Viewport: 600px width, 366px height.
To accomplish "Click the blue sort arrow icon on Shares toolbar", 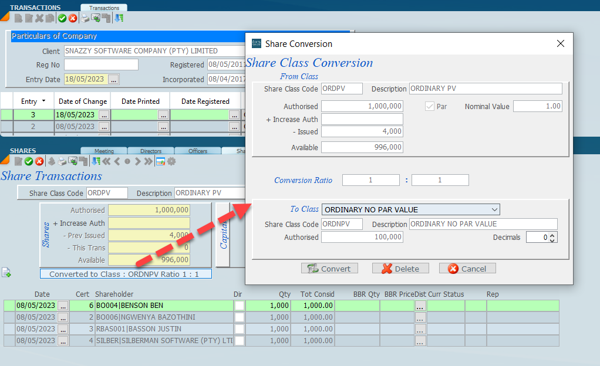I will coord(95,162).
